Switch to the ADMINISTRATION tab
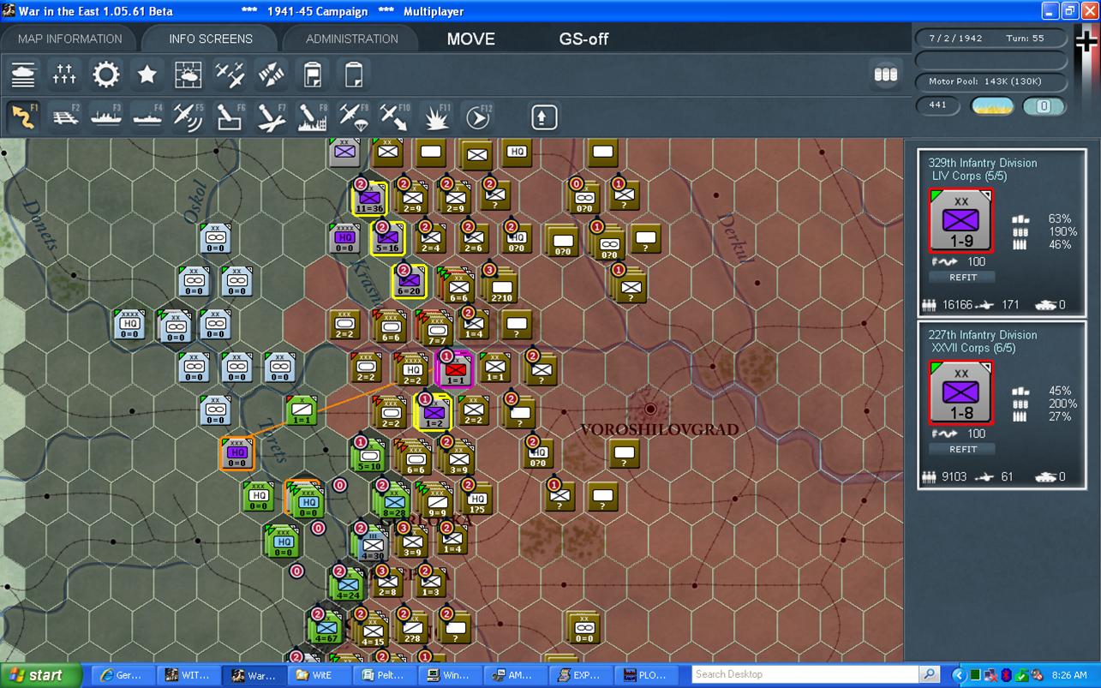The width and height of the screenshot is (1101, 688). coord(352,39)
